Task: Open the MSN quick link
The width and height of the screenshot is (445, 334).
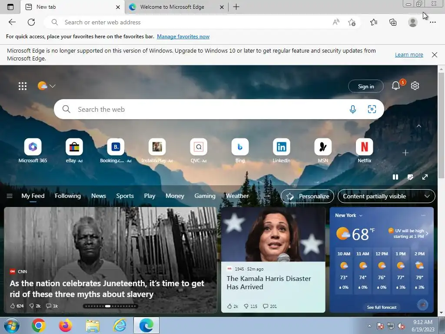Action: pyautogui.click(x=323, y=151)
